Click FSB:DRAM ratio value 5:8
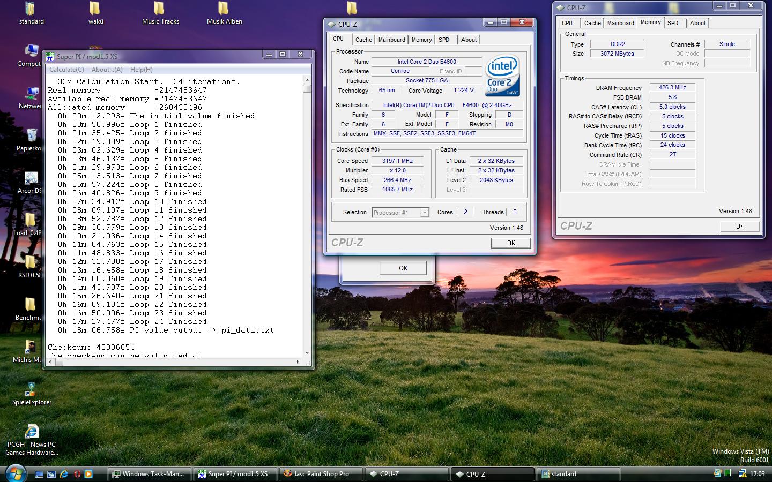The width and height of the screenshot is (772, 482). pos(672,97)
